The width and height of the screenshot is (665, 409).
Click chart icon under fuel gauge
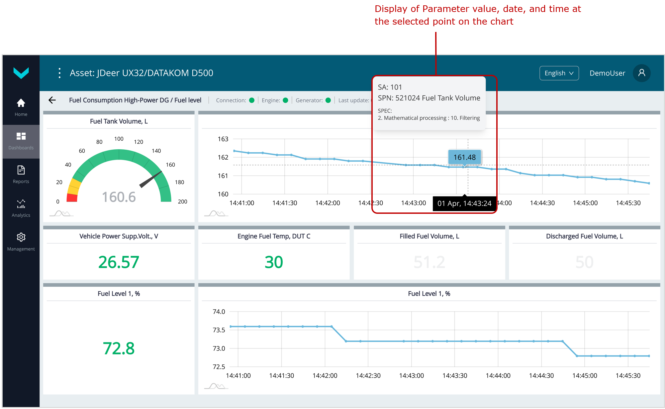tap(61, 213)
